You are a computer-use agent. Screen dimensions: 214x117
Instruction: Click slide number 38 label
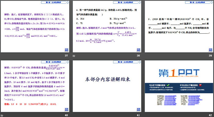pyautogui.click(x=138, y=56)
